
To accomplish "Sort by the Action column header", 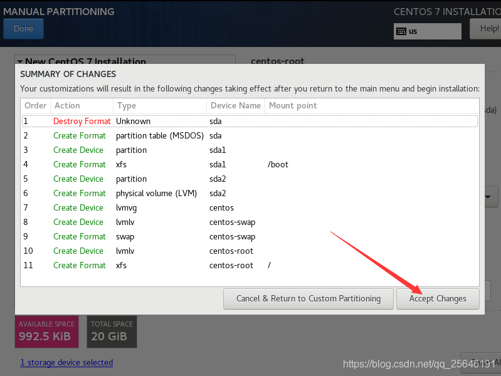I will (82, 106).
